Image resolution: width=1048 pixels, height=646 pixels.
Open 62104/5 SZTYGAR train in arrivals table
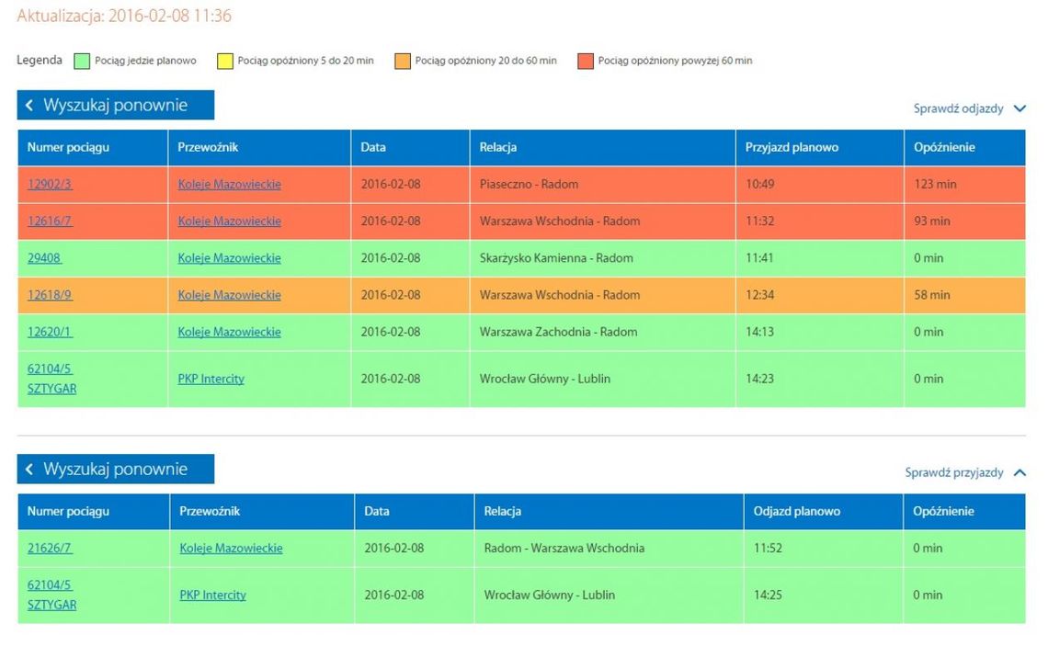(x=51, y=379)
